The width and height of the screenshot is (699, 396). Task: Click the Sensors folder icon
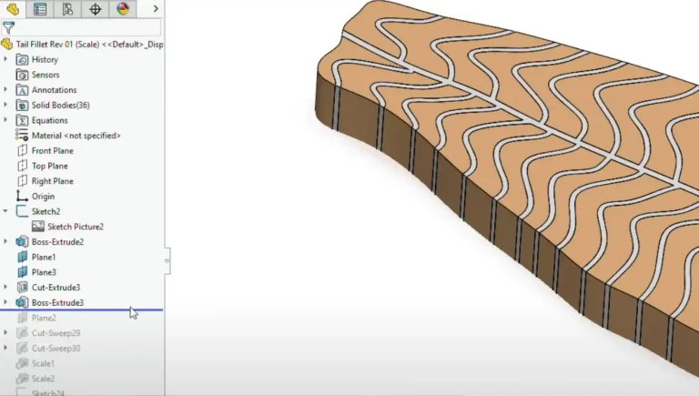point(23,75)
